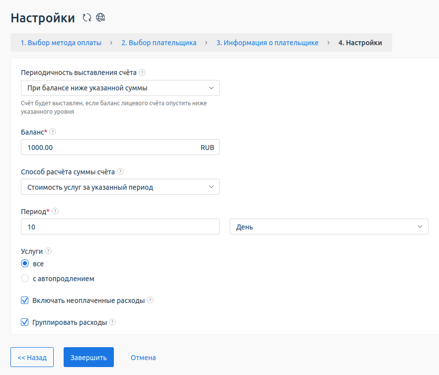The image size is (439, 375).
Task: Show help tooltip next to Баланс
Action: click(53, 132)
